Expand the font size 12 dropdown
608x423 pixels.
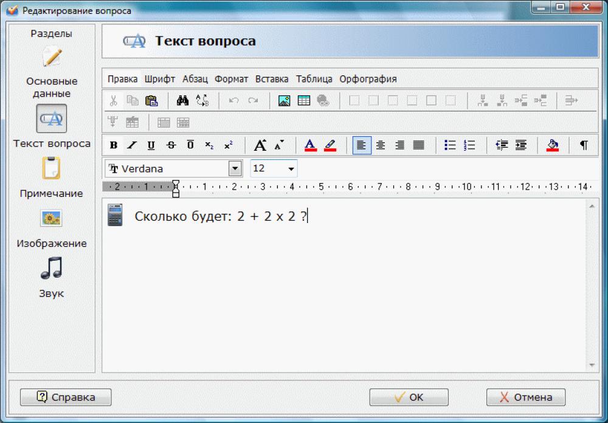[x=291, y=168]
